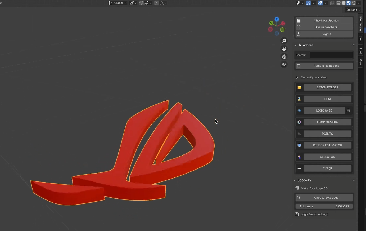Click the Z axis on the navigation gizmo
The image size is (366, 231).
277,19
